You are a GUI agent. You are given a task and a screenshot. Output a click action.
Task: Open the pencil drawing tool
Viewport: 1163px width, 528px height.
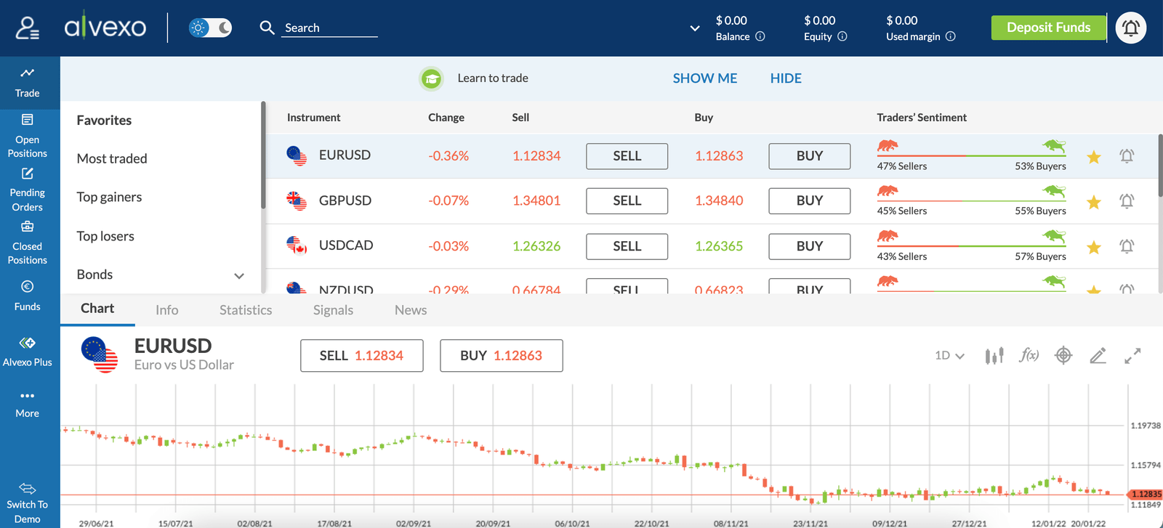click(x=1098, y=355)
